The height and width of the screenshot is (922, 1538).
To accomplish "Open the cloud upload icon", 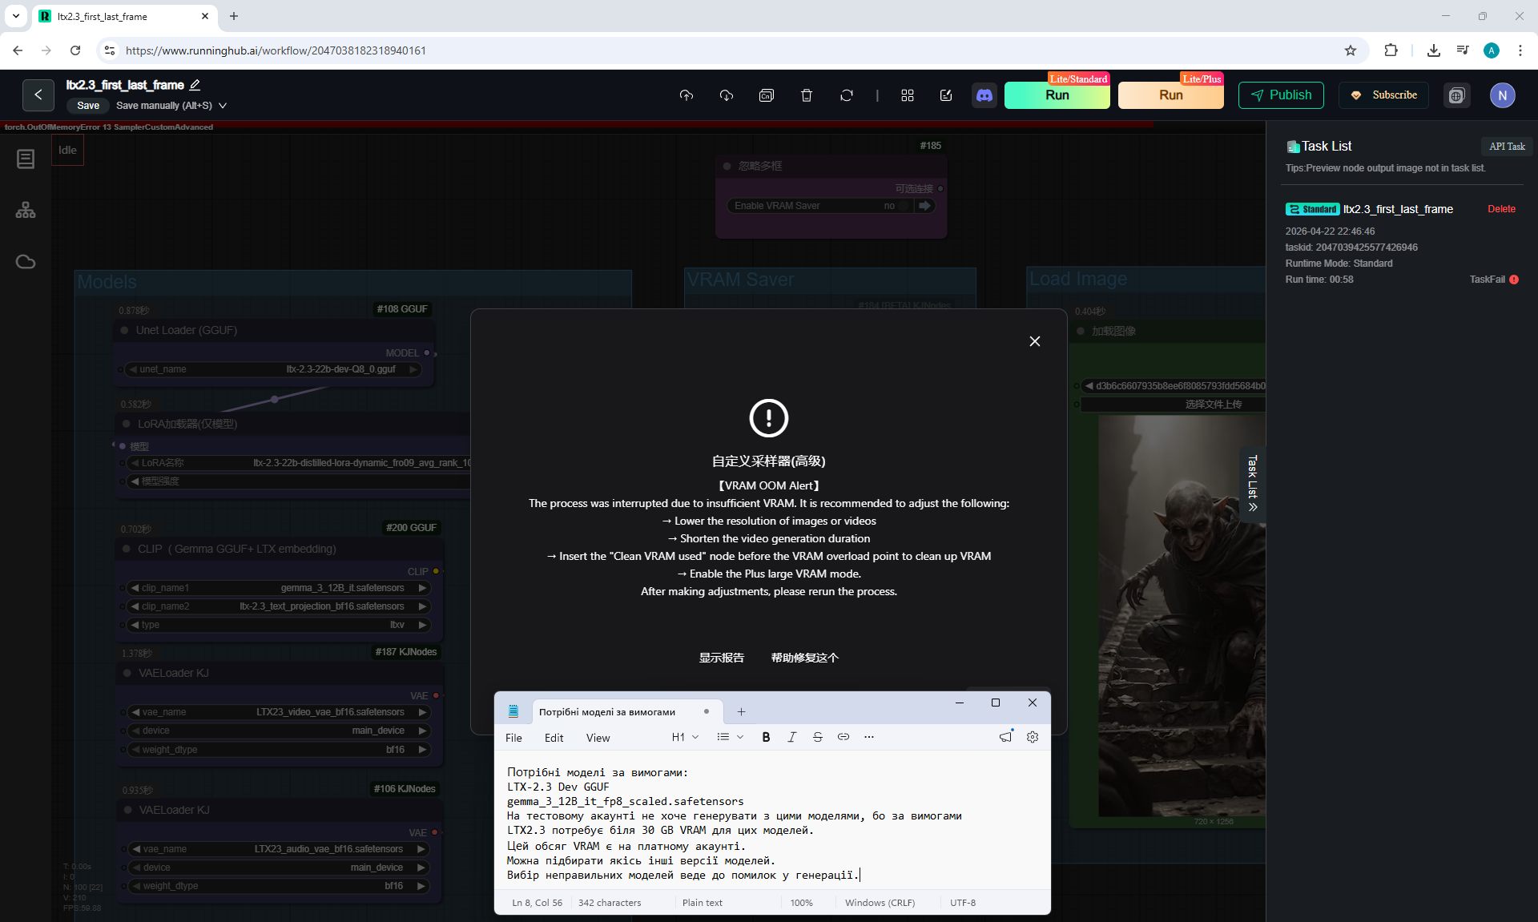I will pyautogui.click(x=686, y=95).
